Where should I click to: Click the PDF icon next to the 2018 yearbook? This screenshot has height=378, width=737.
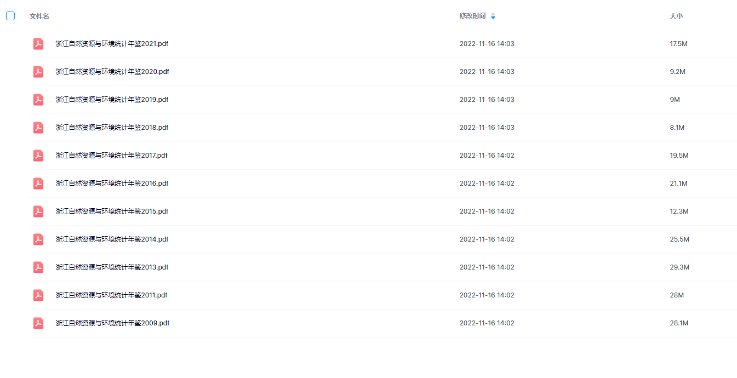pyautogui.click(x=38, y=128)
